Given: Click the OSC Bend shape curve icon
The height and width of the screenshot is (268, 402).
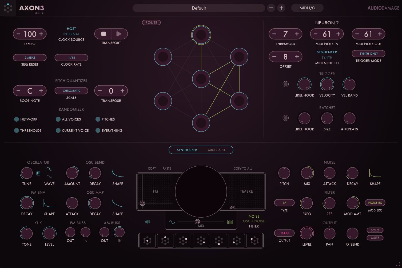Looking at the screenshot, I should [118, 173].
